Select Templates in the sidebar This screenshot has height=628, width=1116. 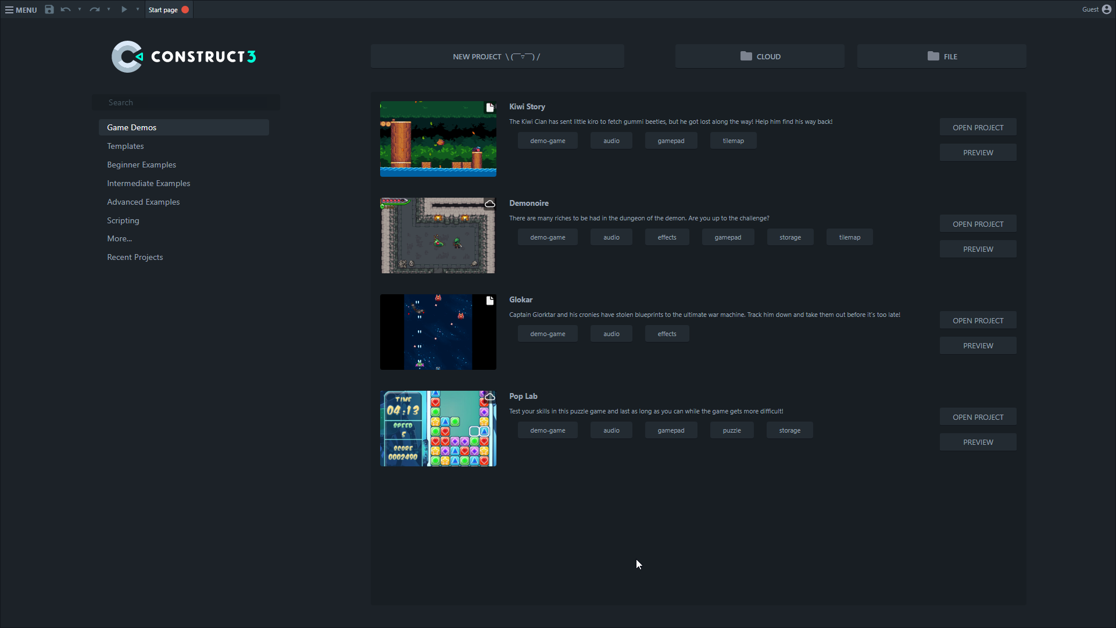(126, 146)
